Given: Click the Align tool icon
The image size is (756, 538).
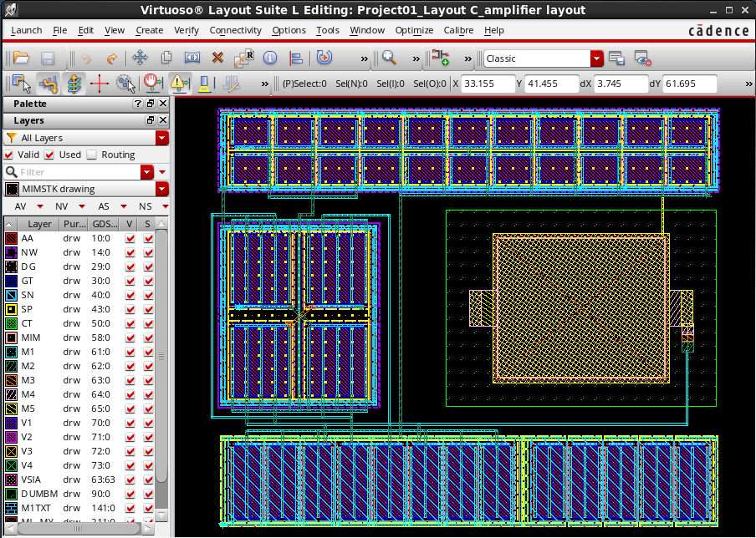Looking at the screenshot, I should point(296,58).
